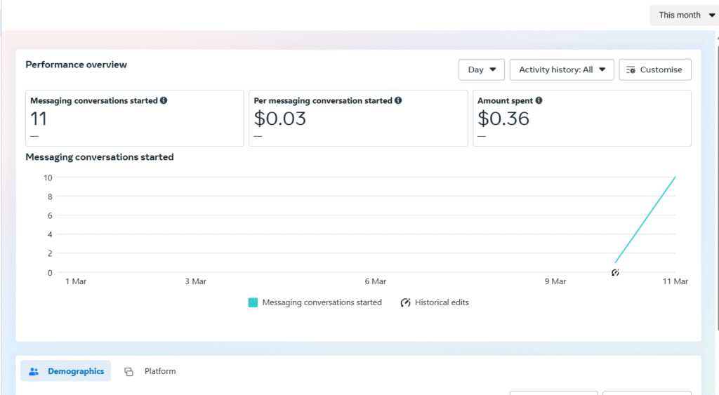Click info icon beside Messaging conversations started

click(164, 101)
